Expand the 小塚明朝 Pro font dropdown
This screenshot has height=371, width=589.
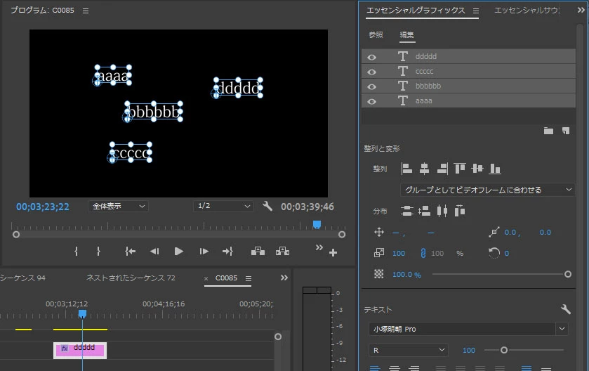(x=562, y=329)
